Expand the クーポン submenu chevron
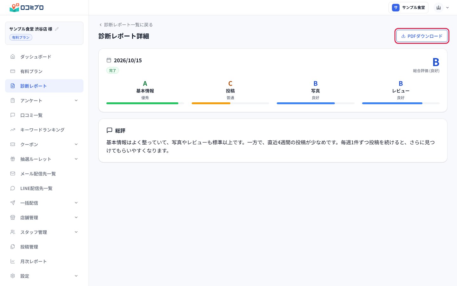Viewport: 457px width, 286px height. [x=76, y=144]
